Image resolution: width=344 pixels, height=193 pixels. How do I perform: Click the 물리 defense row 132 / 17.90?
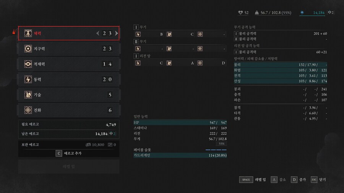281,65
